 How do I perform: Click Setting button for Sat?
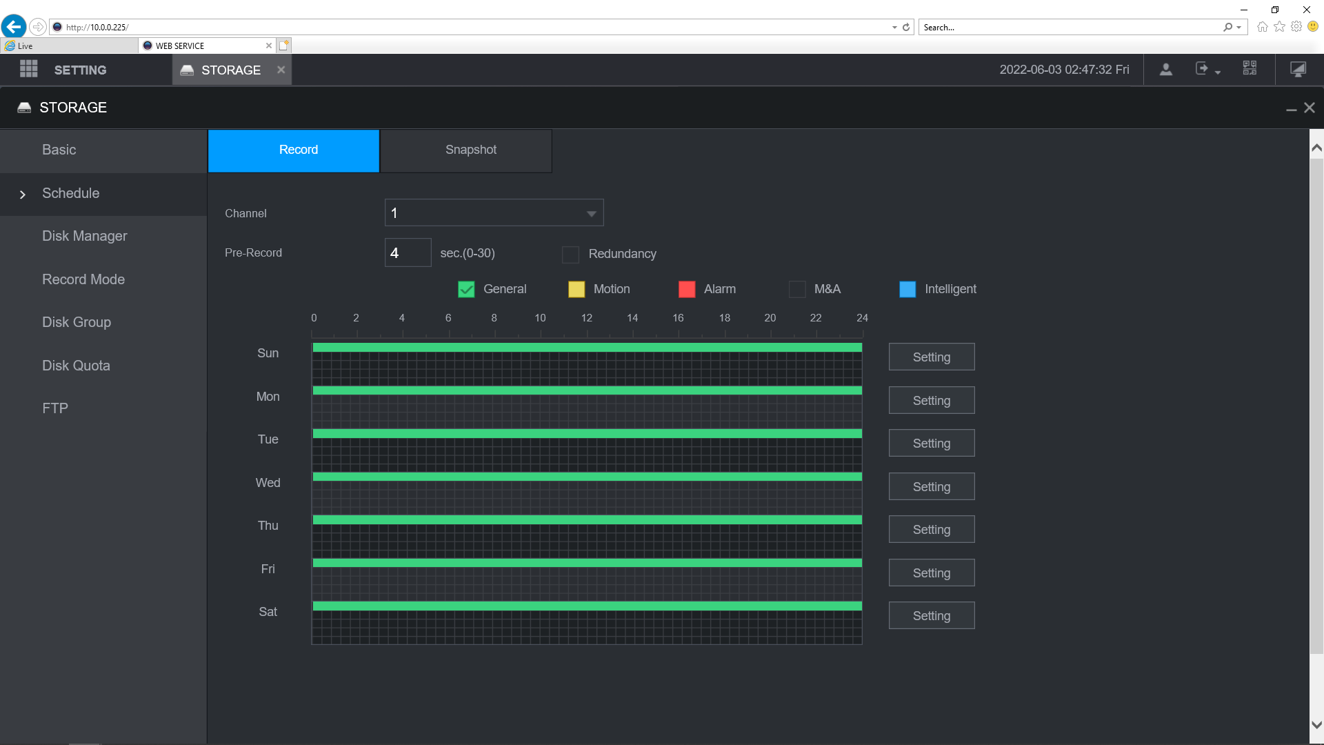click(932, 615)
